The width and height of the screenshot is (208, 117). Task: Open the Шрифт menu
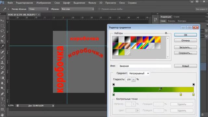click(67, 3)
